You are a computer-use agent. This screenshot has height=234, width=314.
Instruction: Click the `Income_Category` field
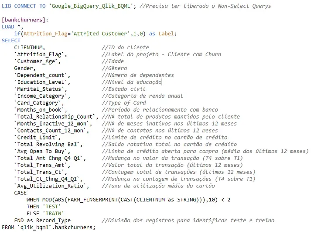pos(42,96)
